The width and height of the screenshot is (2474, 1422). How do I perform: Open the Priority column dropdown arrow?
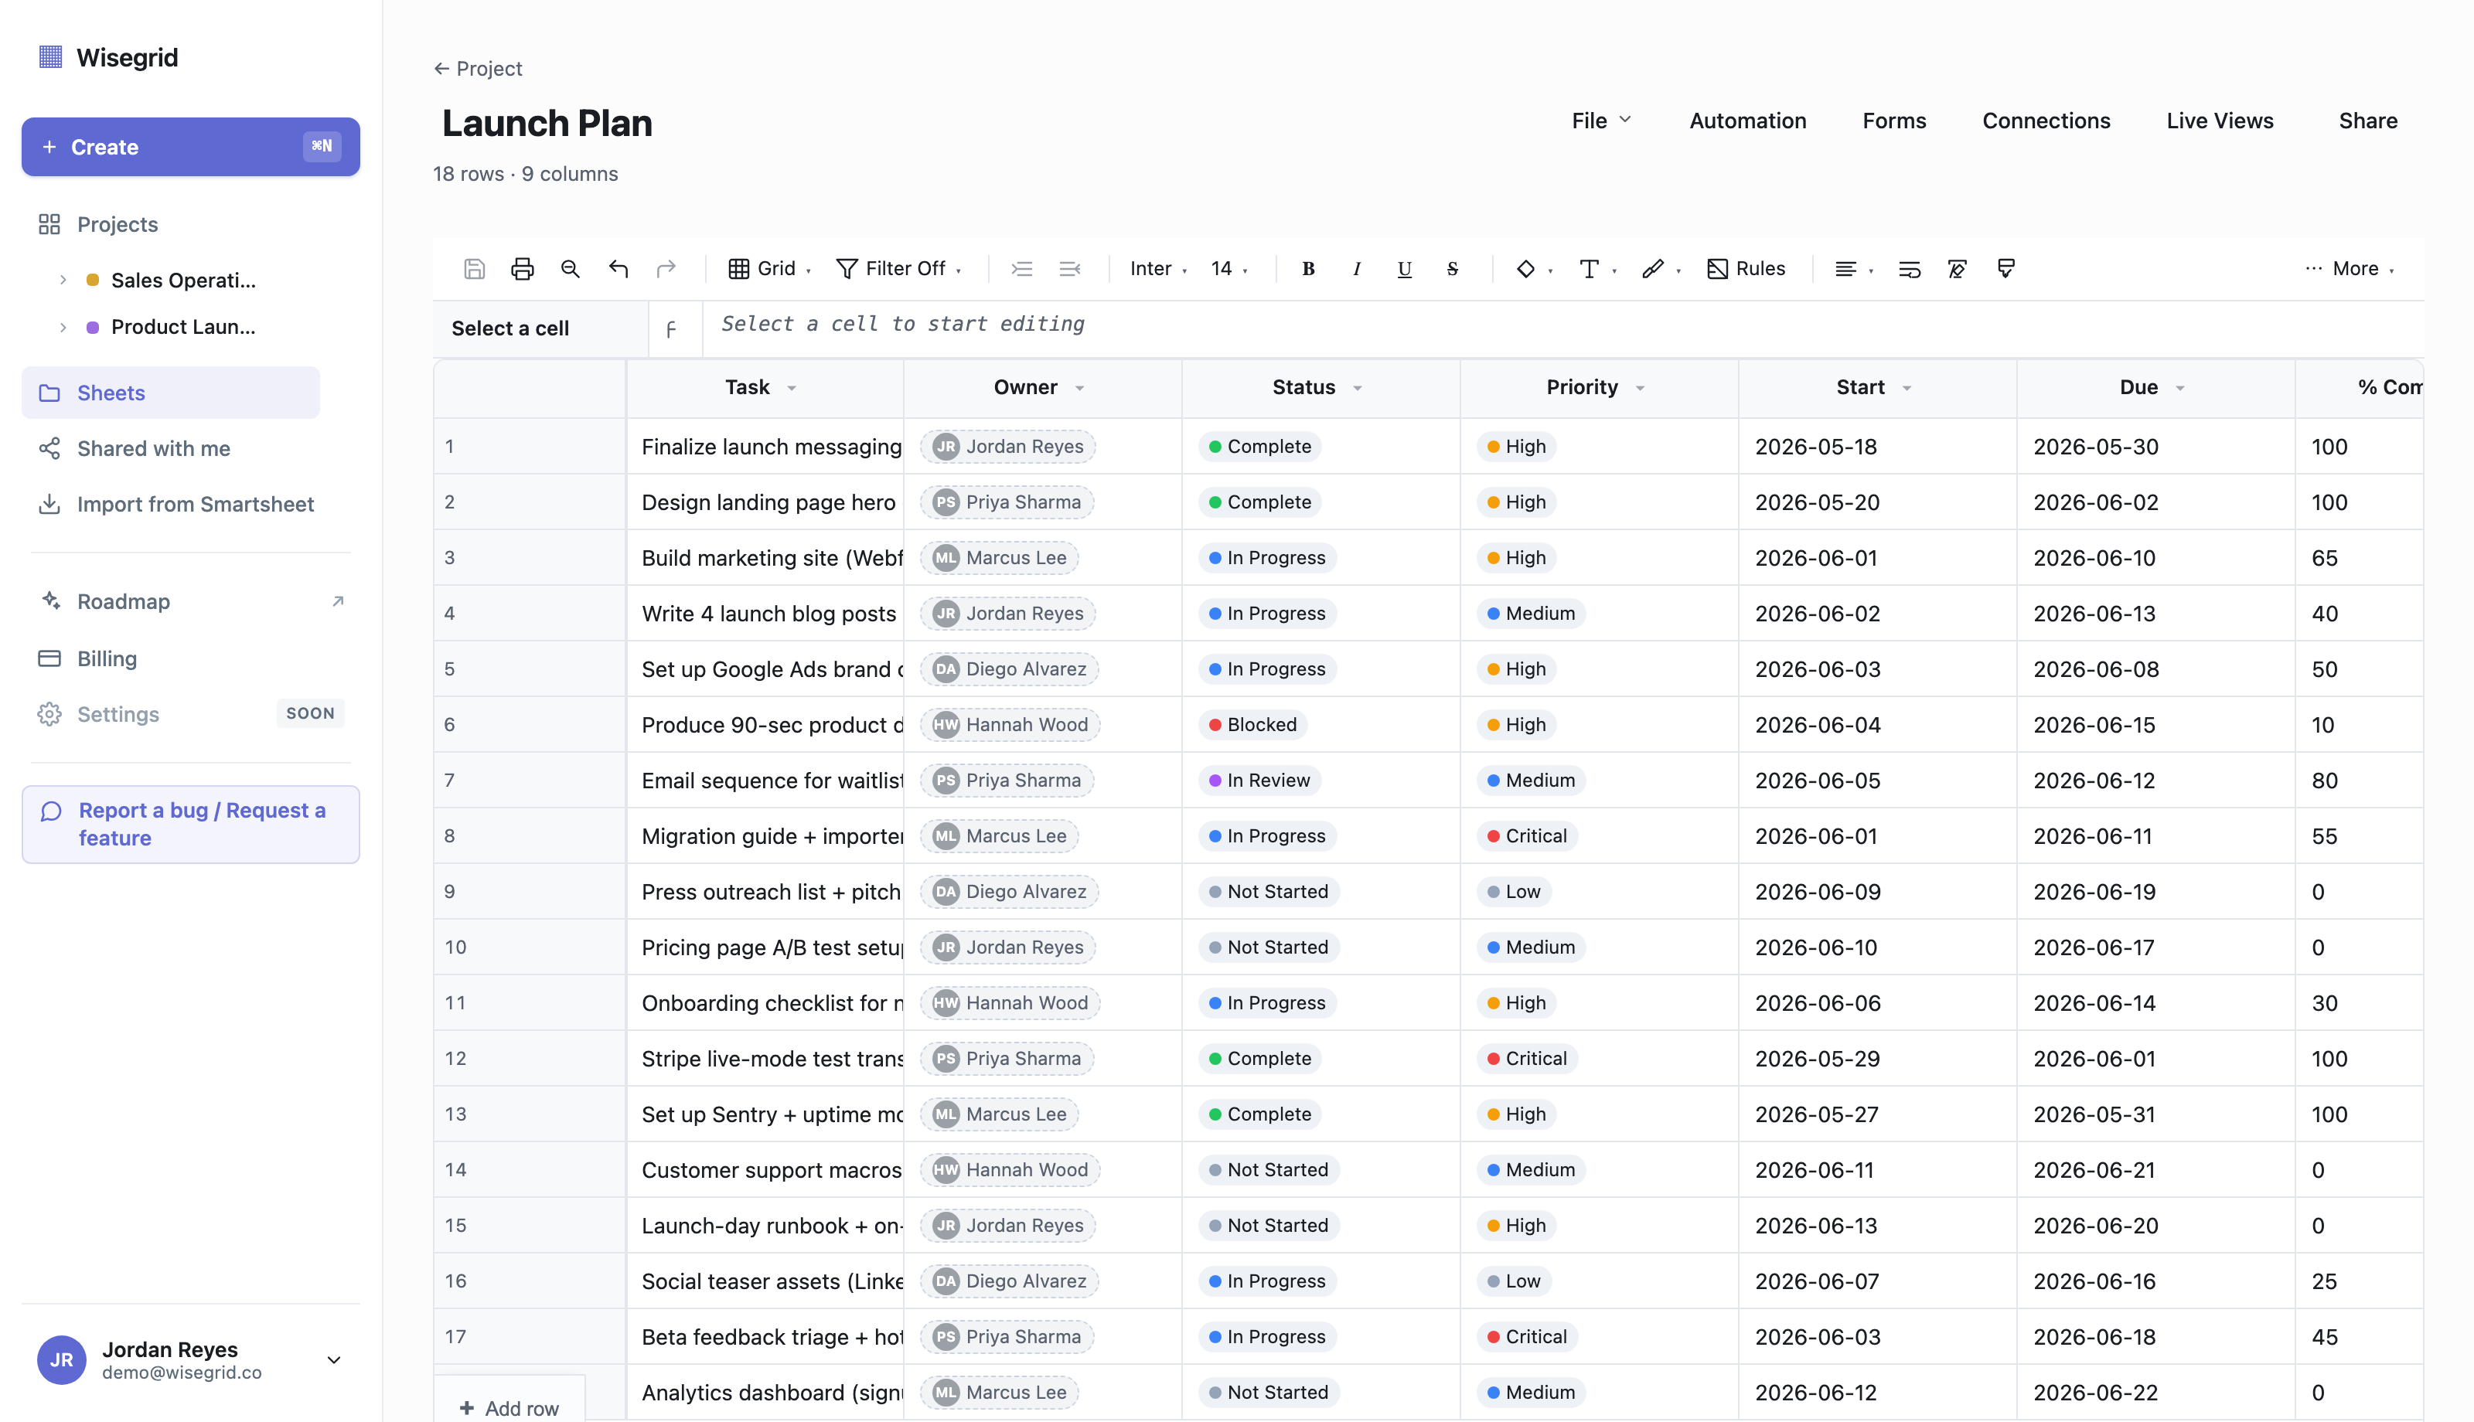pyautogui.click(x=1640, y=388)
